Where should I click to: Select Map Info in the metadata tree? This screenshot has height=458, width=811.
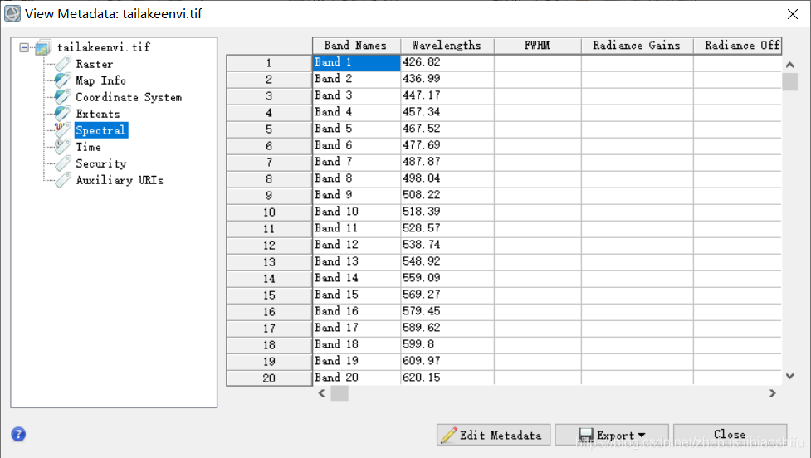pyautogui.click(x=101, y=80)
